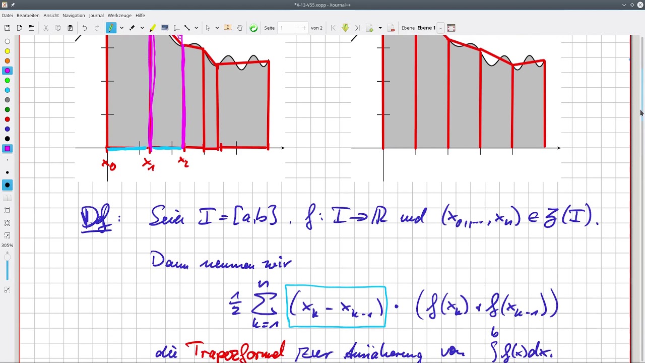645x363 pixels.
Task: Click the green refresh icon
Action: [x=253, y=28]
